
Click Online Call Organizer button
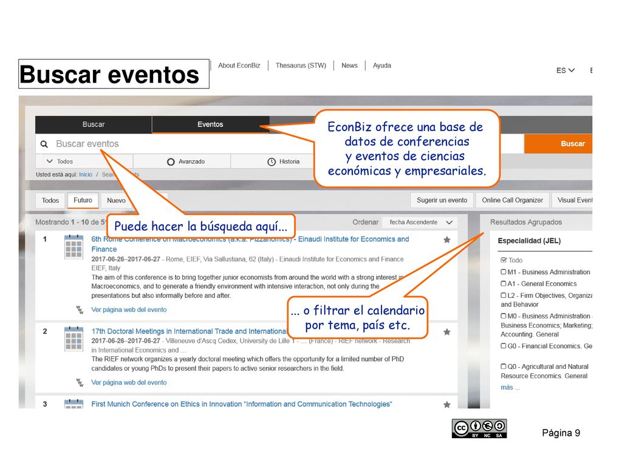(x=513, y=200)
